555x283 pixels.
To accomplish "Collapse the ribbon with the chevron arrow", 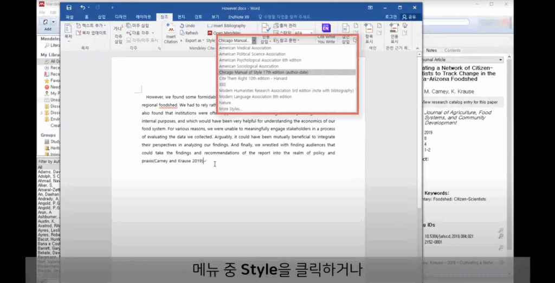I will click(x=418, y=48).
